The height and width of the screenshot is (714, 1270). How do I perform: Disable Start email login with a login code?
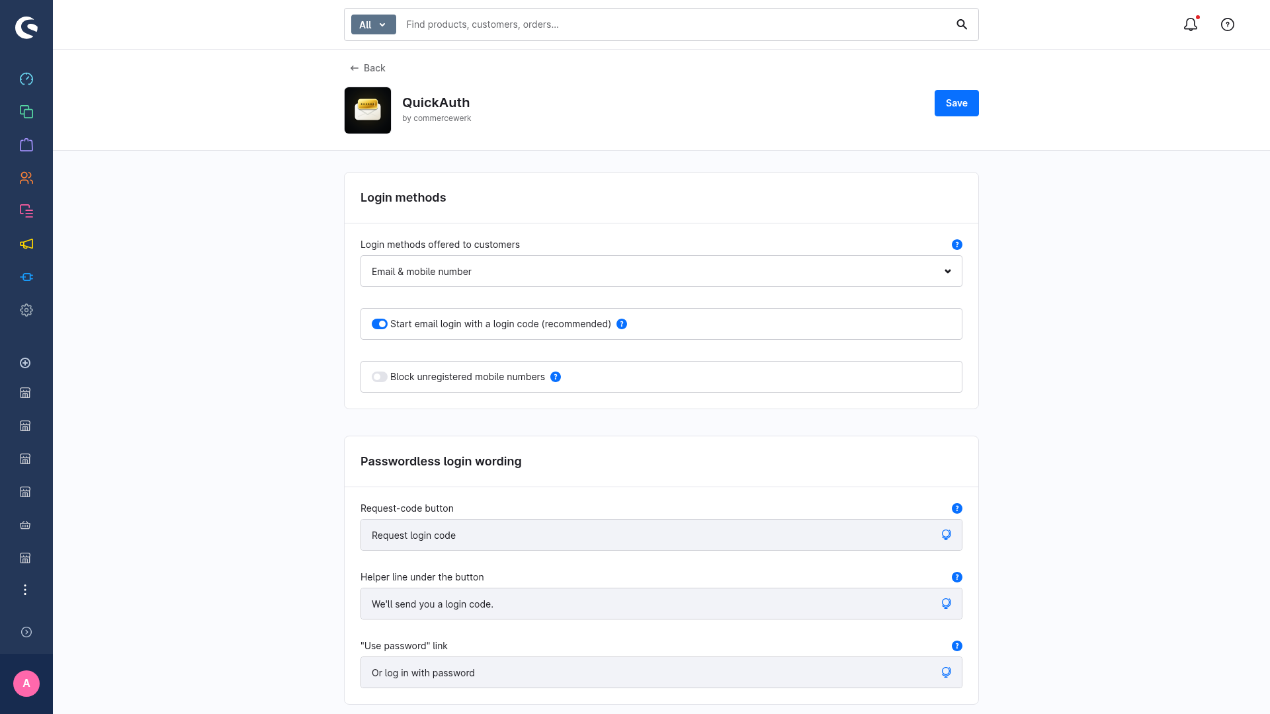379,324
